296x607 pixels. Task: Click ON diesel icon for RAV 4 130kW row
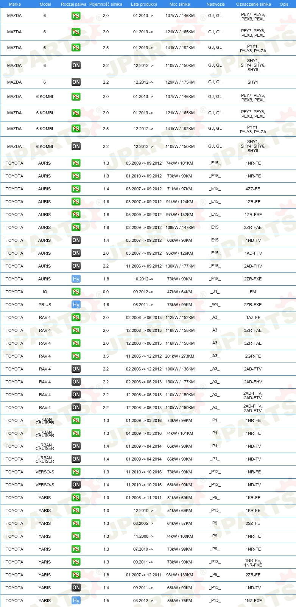(x=76, y=382)
